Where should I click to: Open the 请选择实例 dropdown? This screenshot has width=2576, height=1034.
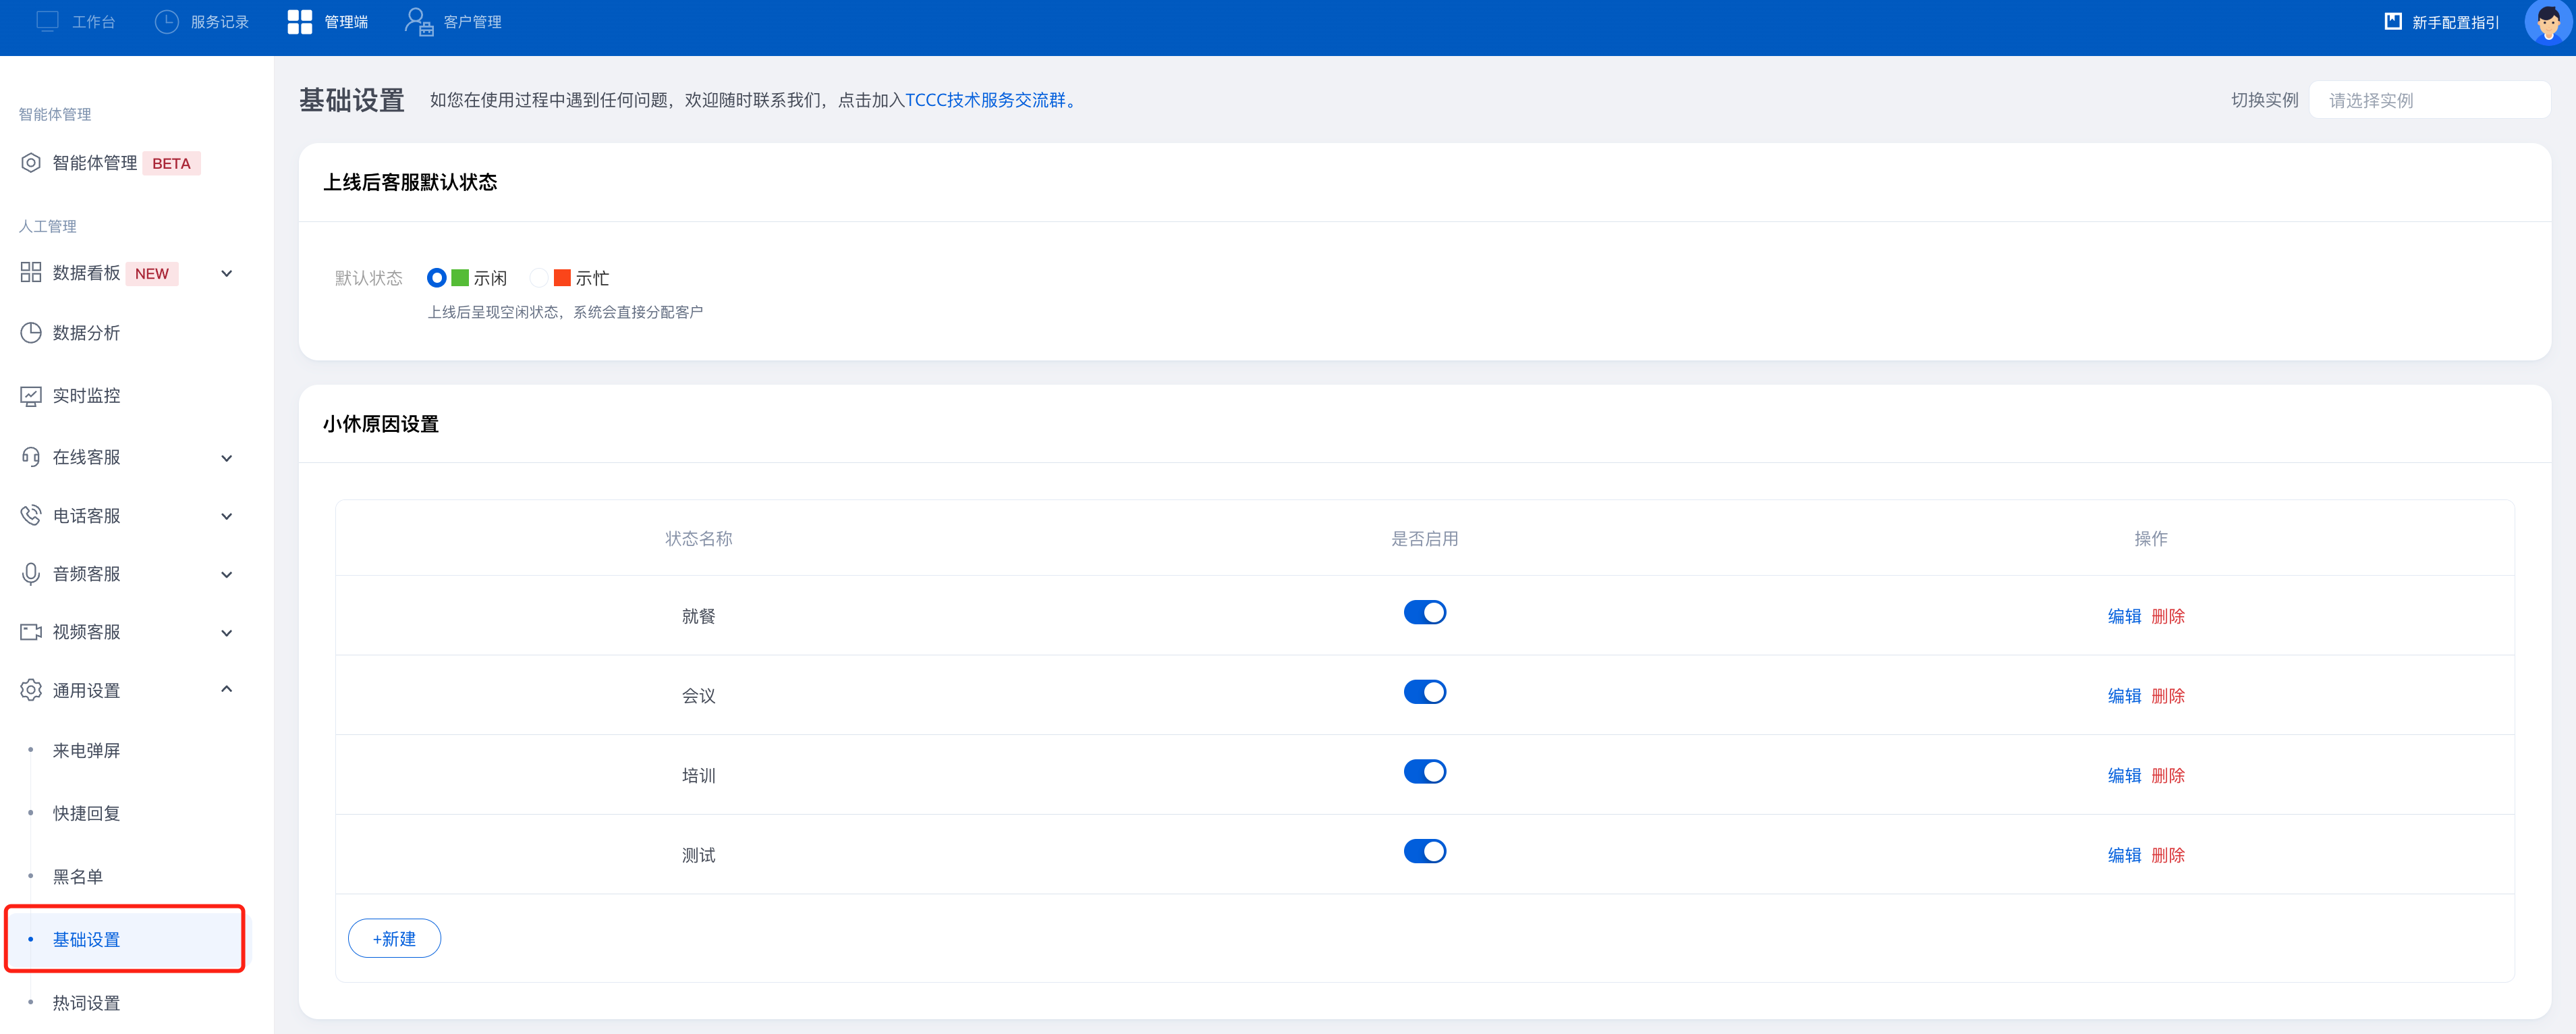tap(2429, 100)
